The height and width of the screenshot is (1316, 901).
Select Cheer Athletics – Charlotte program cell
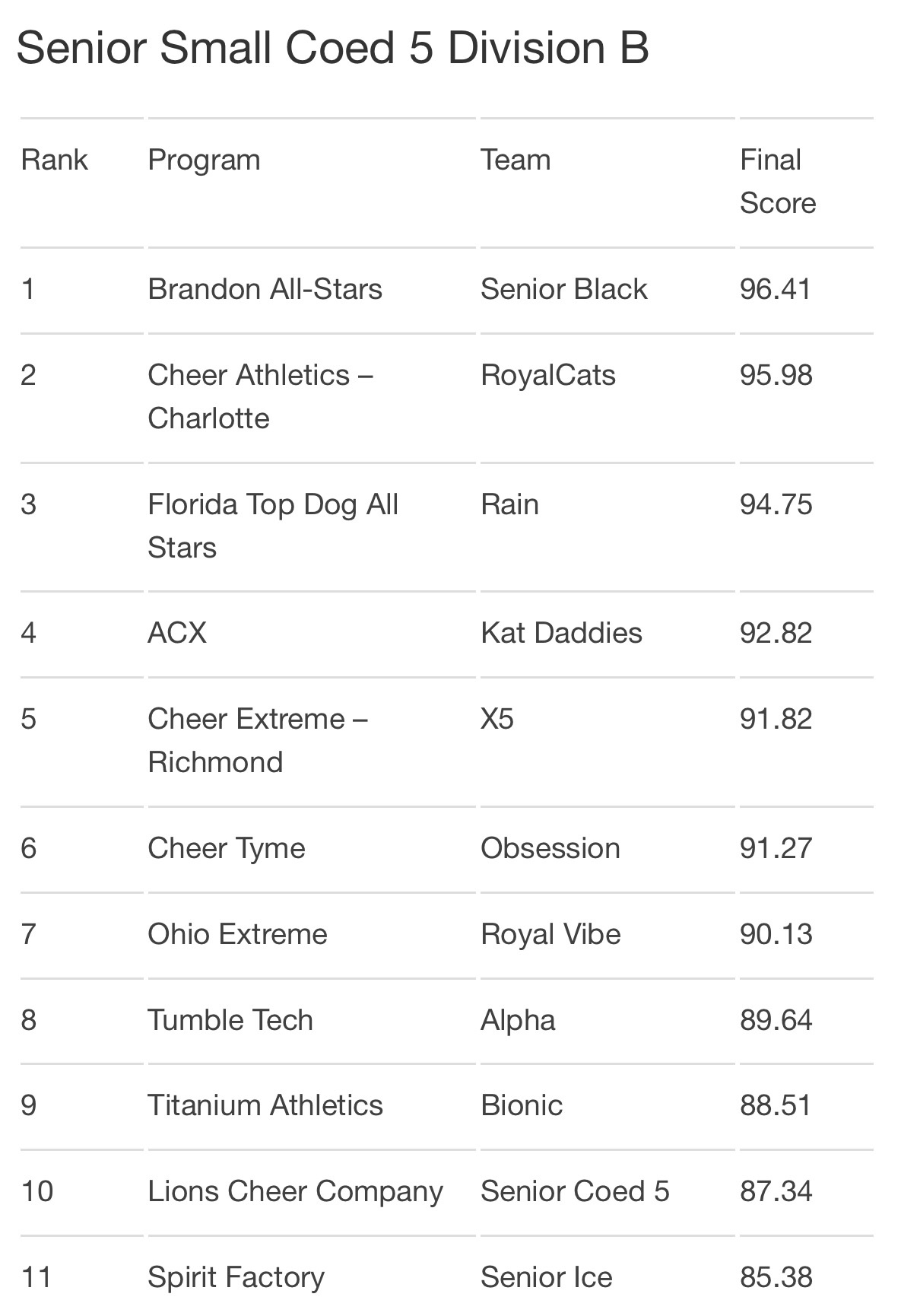260,396
